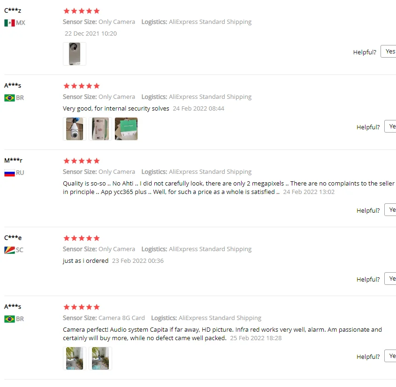Click the Seychelles flag icon under C***e
396x387 pixels.
(9, 250)
